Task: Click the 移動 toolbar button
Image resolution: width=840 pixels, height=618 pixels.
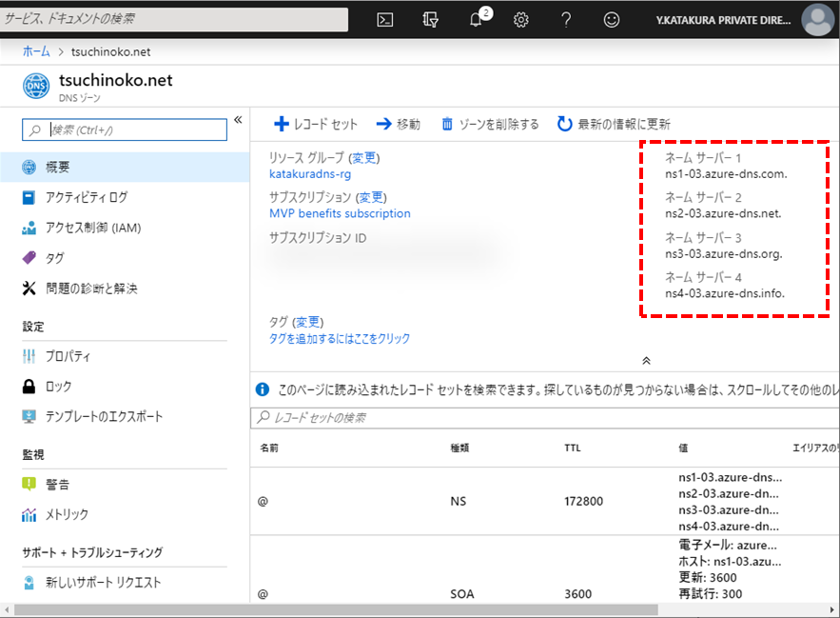Action: (398, 124)
